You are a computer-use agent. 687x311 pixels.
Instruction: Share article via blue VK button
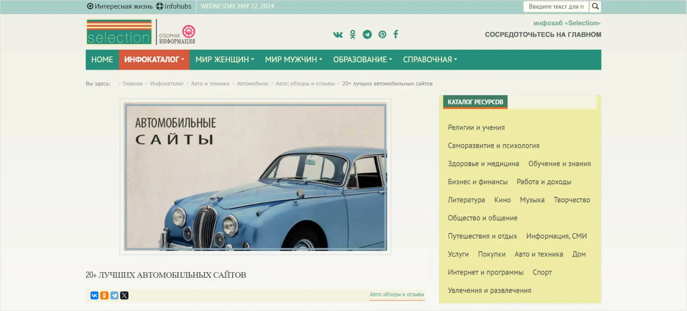point(94,295)
